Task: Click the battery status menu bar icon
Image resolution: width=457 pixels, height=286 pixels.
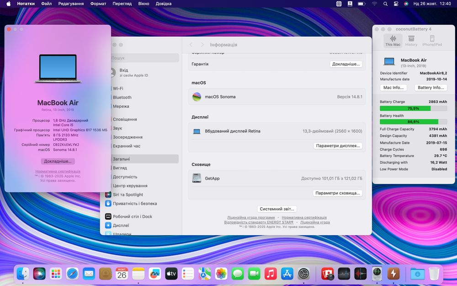Action: 361,4
